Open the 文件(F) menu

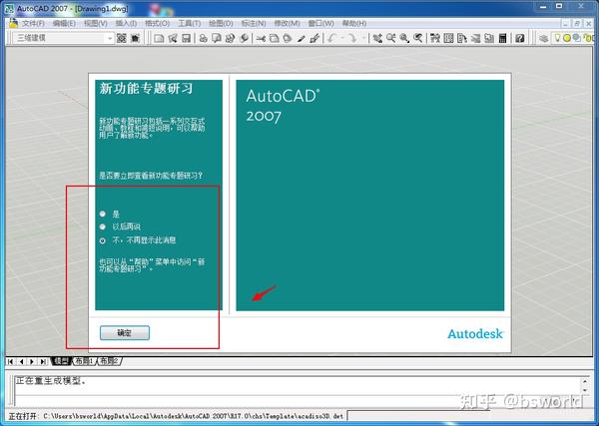pos(33,24)
